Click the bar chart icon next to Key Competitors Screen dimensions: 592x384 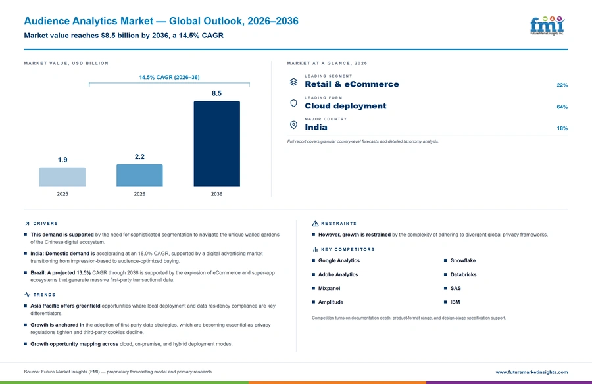(315, 249)
